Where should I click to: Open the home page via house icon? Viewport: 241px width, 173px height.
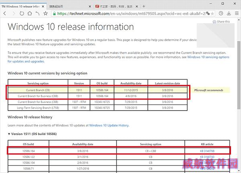coord(30,14)
